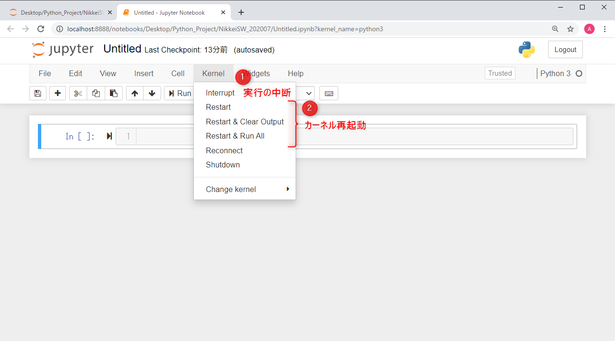Viewport: 615px width, 341px height.
Task: Open browser zoom indicator icon
Action: (555, 29)
